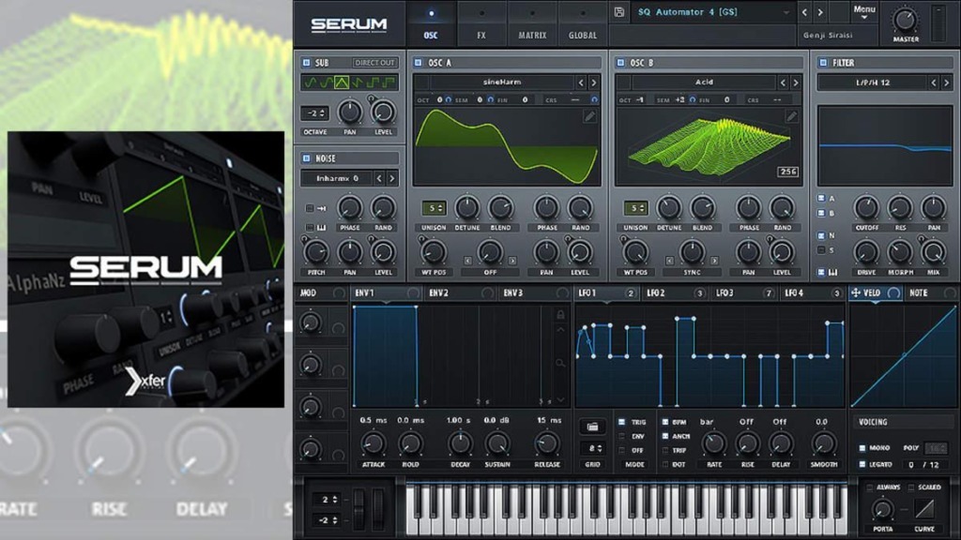The width and height of the screenshot is (961, 540).
Task: Switch to the MATRIX tab
Action: pos(532,24)
